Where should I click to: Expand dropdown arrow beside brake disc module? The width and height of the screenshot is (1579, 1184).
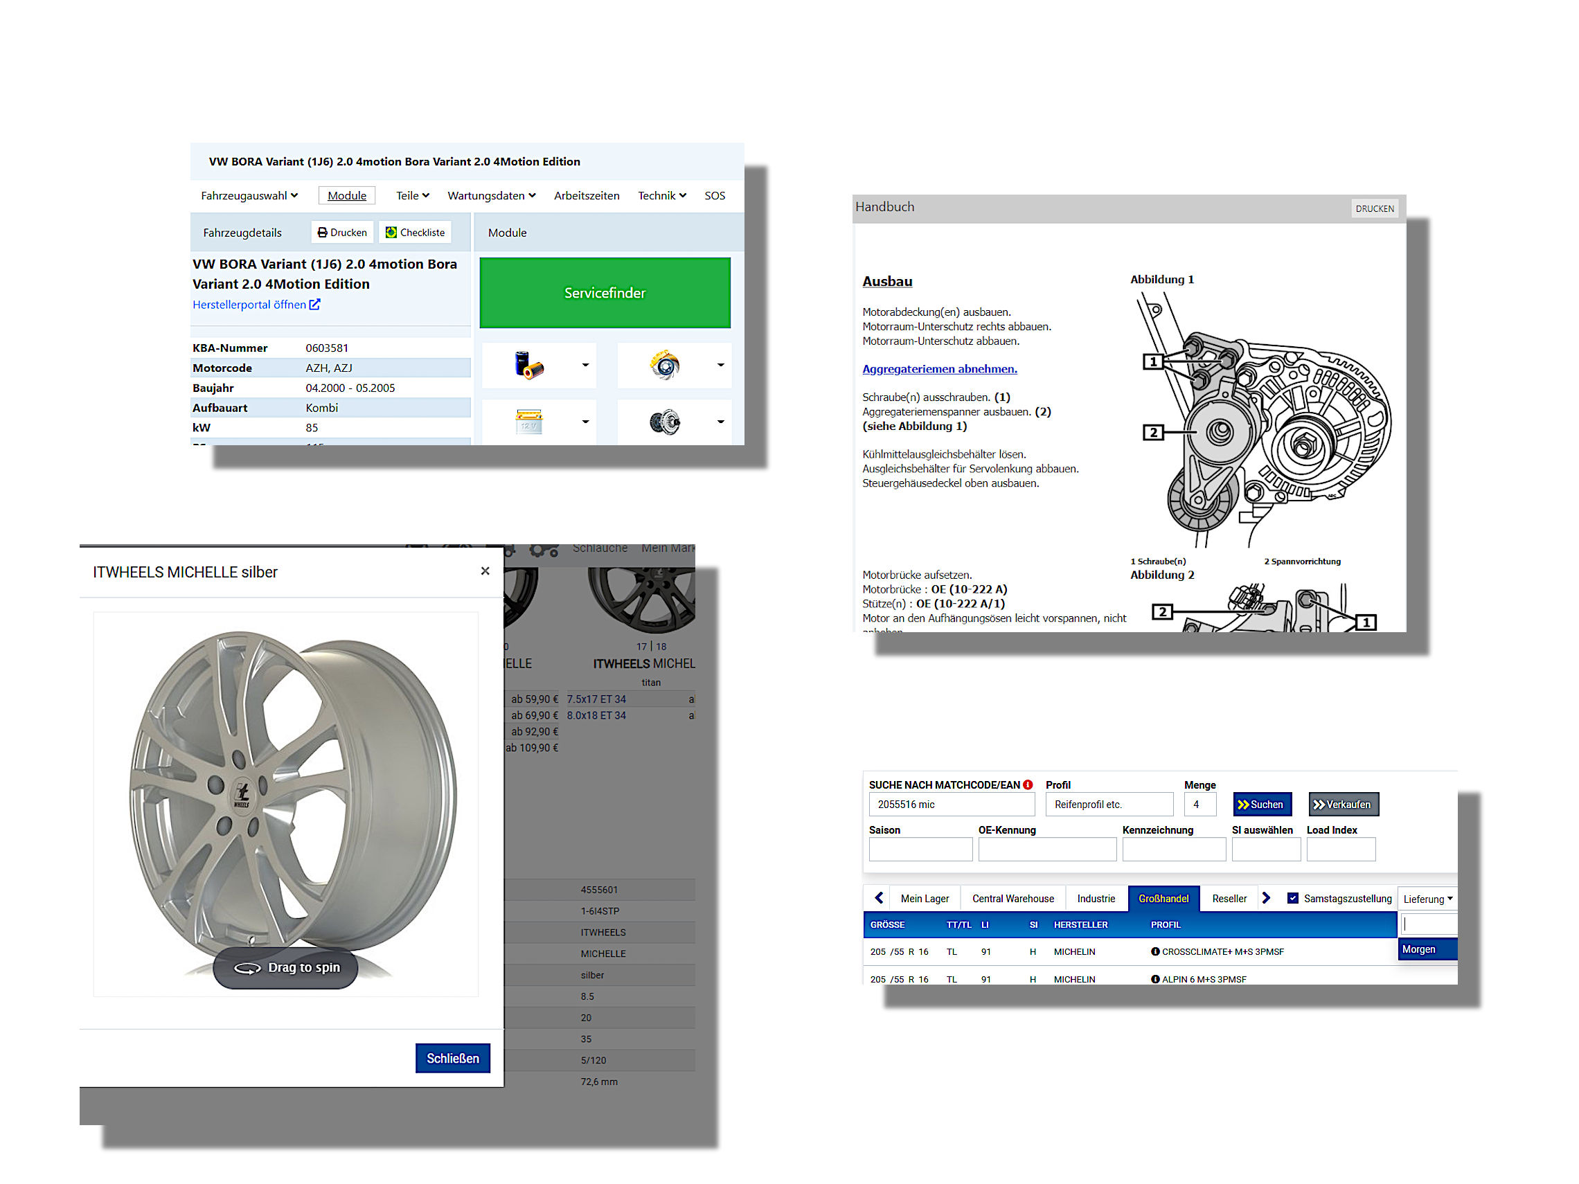click(721, 366)
